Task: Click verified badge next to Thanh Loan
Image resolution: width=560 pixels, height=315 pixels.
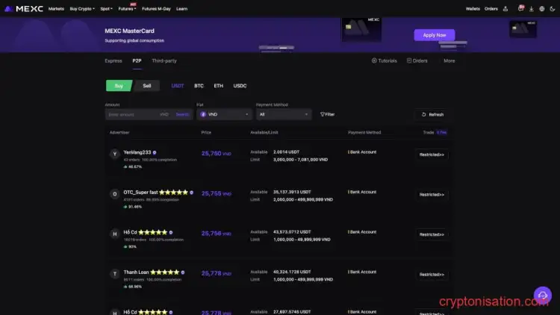Action: click(183, 272)
